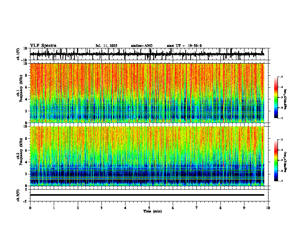Viewport: 302px width, 233px height.
Task: Click the "2" kHz tick on ch.2 frequency axis
Action: [26, 174]
